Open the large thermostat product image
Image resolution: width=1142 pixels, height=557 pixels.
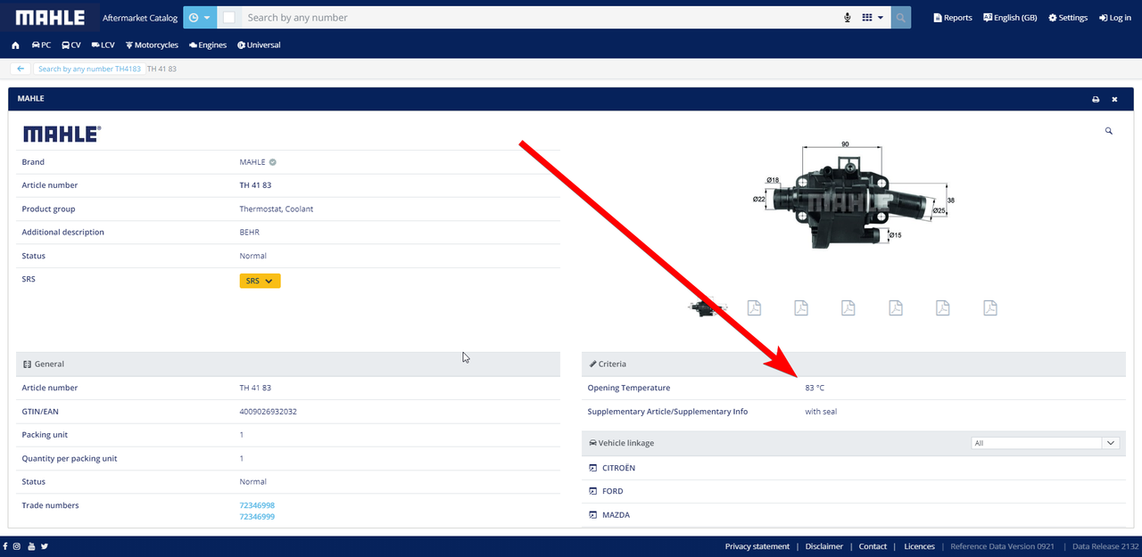point(852,196)
